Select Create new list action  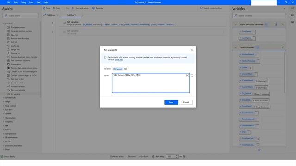pyautogui.click(x=17, y=83)
